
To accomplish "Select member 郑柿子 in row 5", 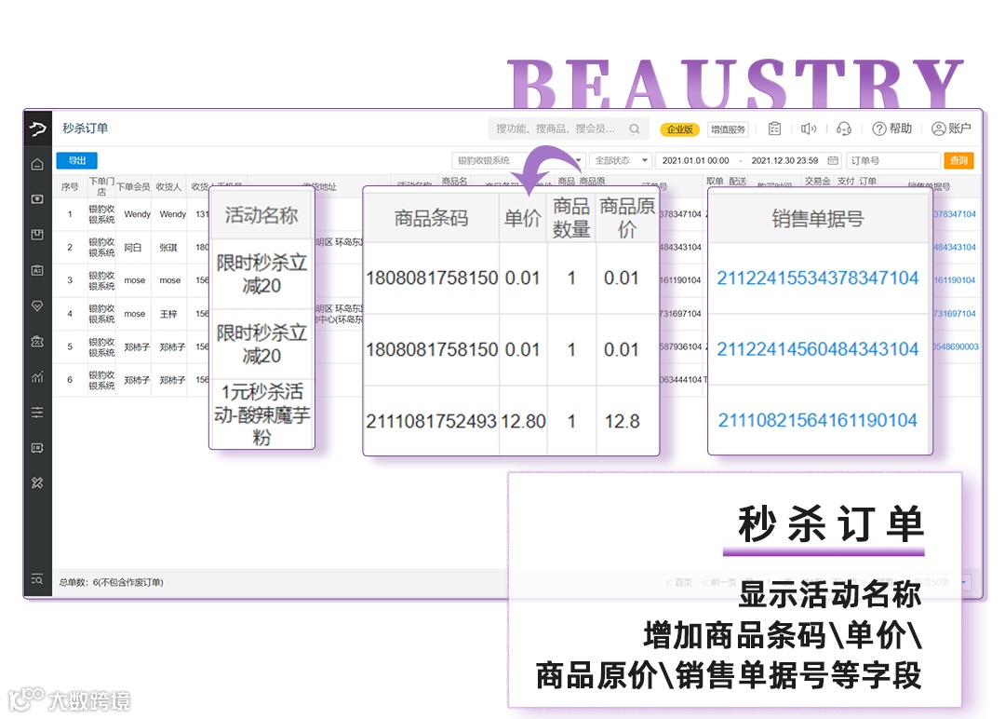I will coord(137,347).
